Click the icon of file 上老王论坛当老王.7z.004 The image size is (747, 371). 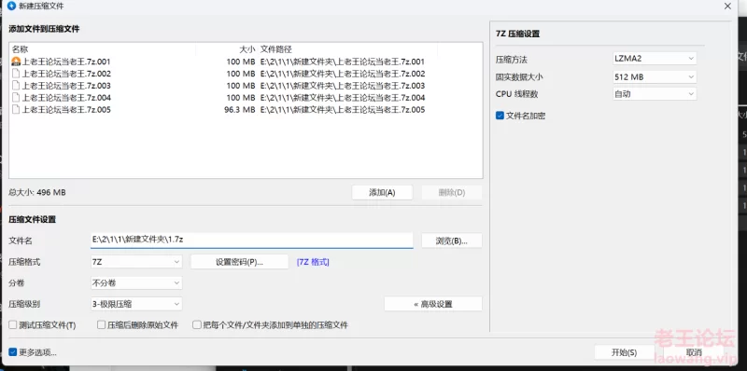tap(16, 98)
